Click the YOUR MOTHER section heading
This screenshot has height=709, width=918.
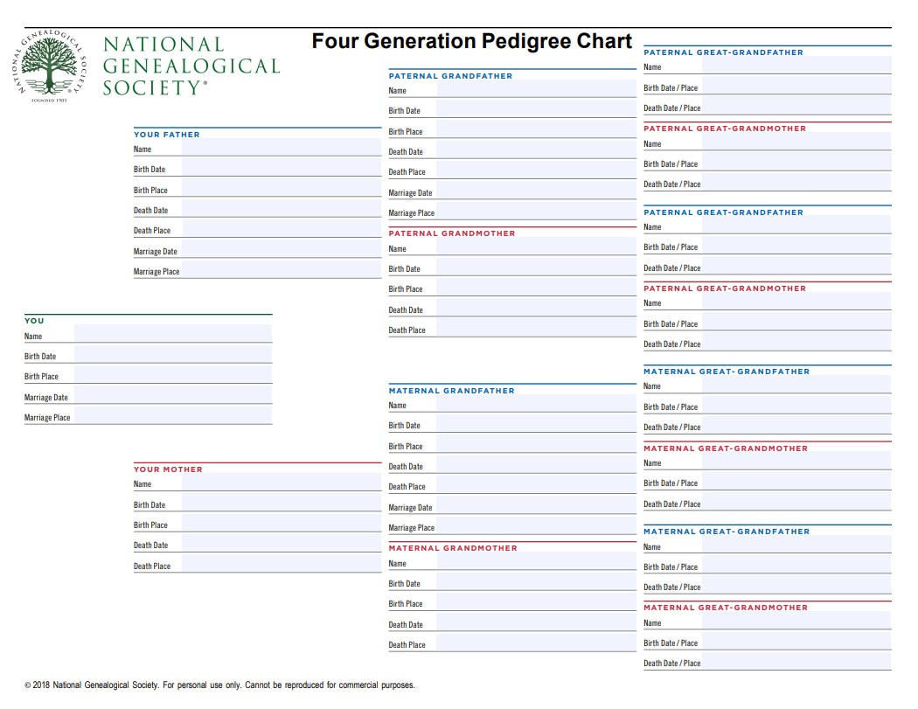pos(168,469)
